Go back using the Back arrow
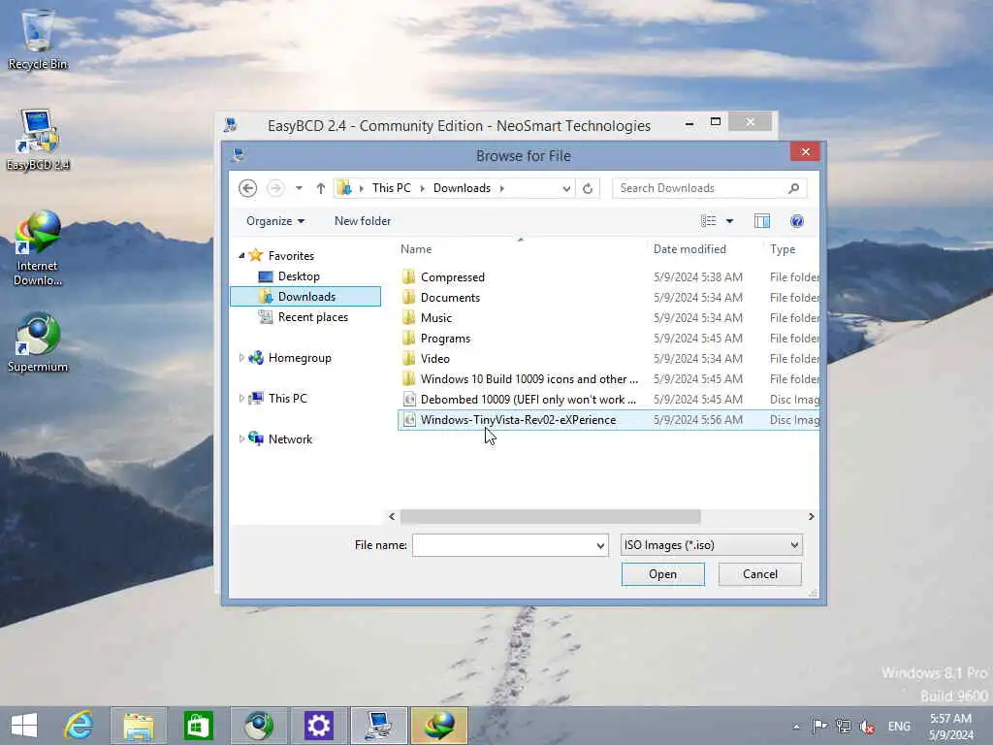 [247, 188]
